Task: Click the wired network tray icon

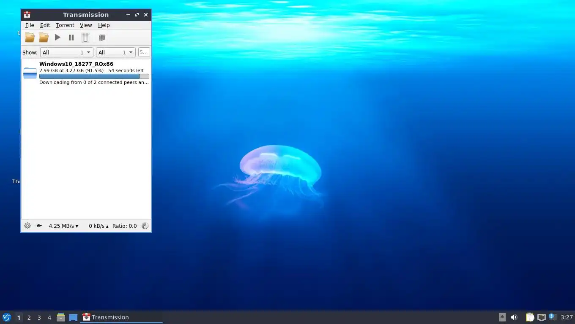Action: (542, 317)
